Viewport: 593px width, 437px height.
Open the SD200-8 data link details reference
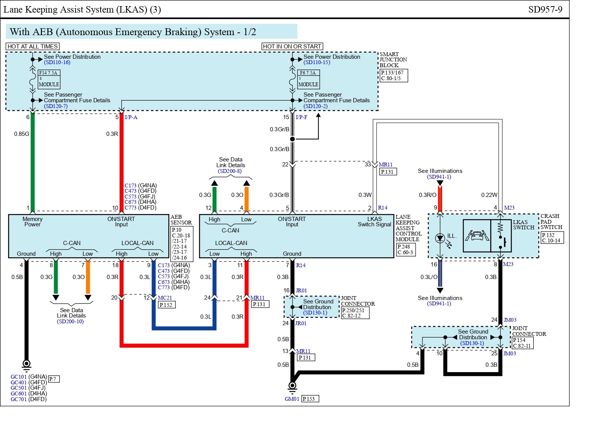[230, 171]
